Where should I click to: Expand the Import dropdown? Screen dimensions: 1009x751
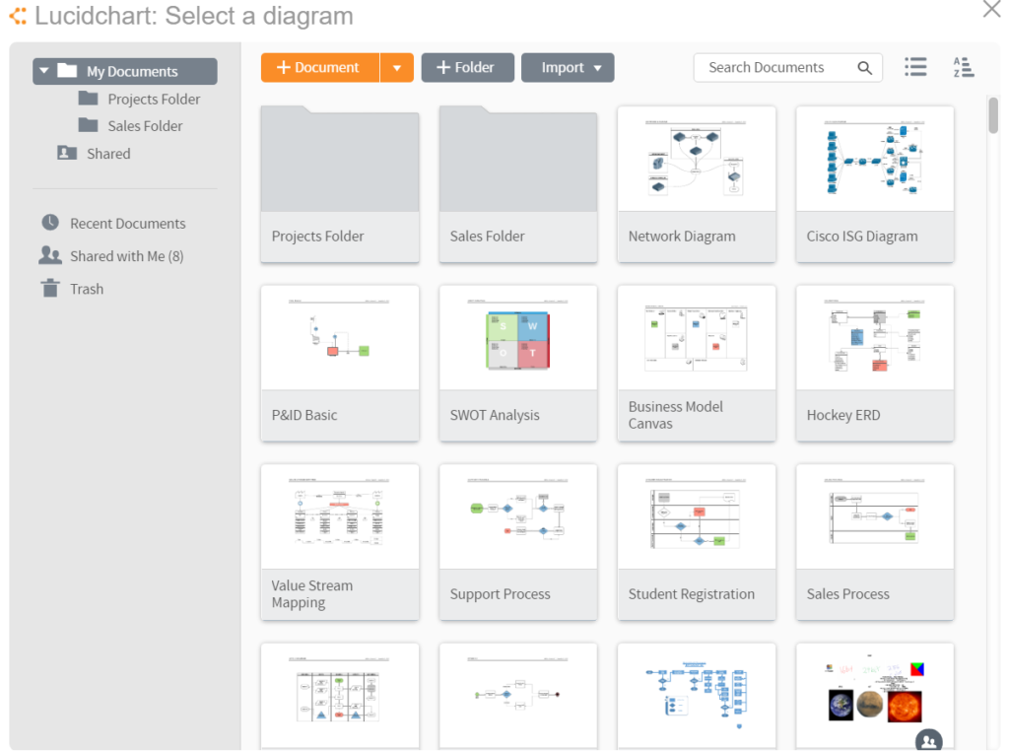[x=597, y=68]
